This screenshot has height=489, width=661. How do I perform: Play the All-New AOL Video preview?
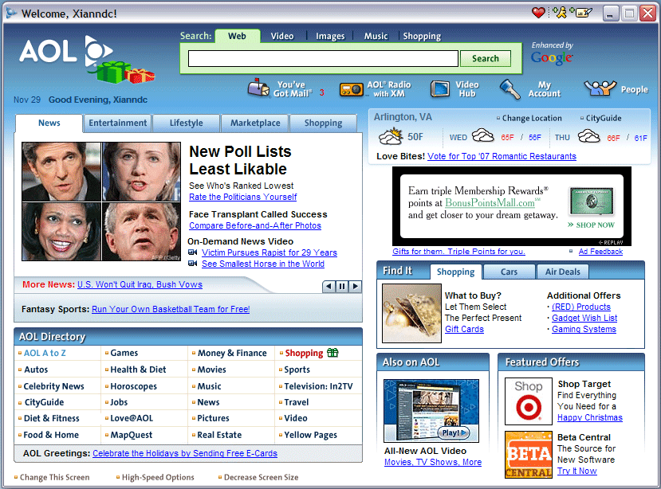tap(453, 432)
